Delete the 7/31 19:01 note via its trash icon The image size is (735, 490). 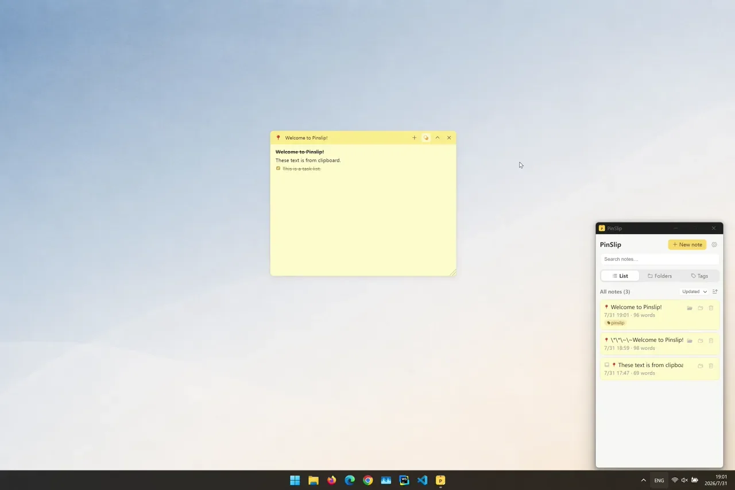pyautogui.click(x=711, y=308)
